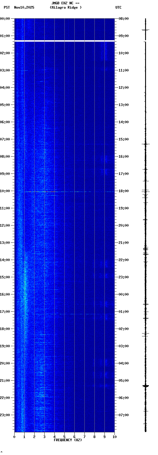
Task: Click the 'Nov10,2025' date label
Action: tap(24, 7)
